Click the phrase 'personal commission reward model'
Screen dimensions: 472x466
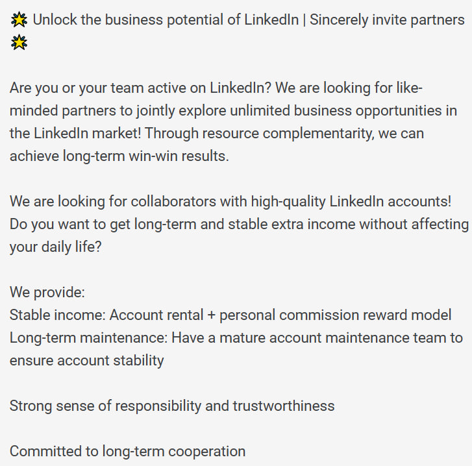click(336, 315)
